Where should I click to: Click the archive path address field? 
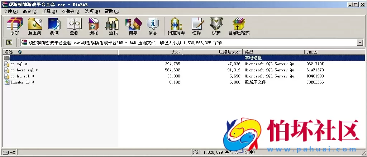pyautogui.click(x=189, y=42)
